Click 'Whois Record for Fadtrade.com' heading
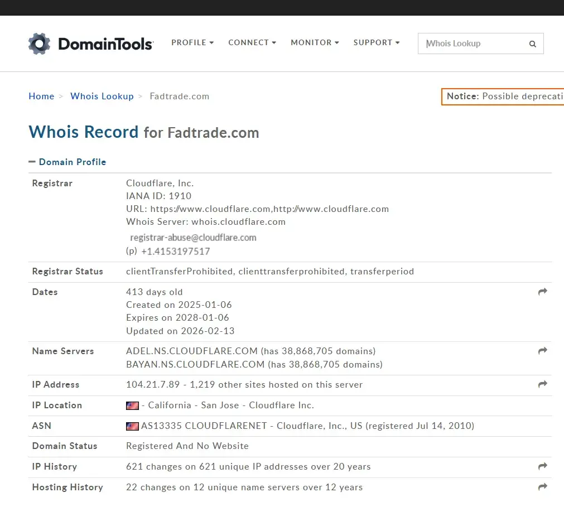The height and width of the screenshot is (507, 564). pyautogui.click(x=144, y=132)
